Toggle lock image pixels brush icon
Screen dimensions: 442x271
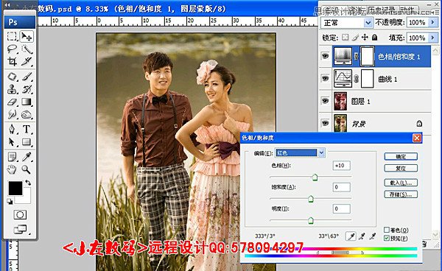click(x=355, y=37)
